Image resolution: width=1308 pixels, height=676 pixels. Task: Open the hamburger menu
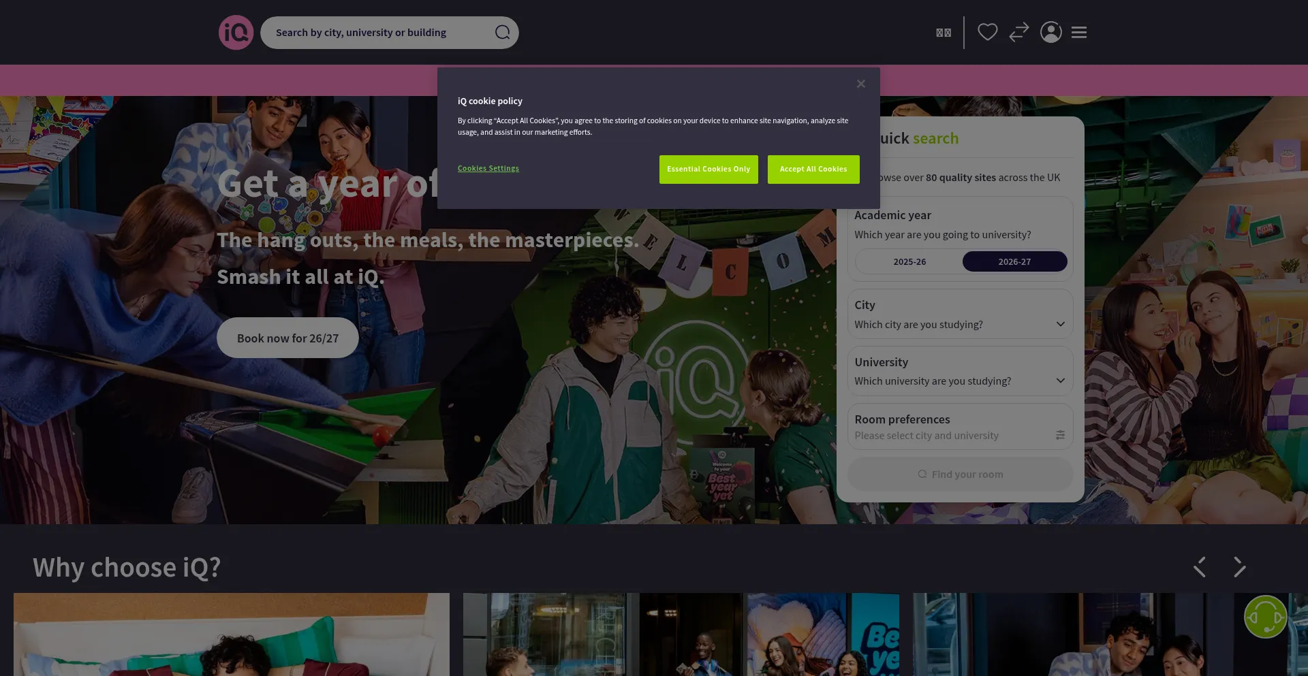[1078, 32]
